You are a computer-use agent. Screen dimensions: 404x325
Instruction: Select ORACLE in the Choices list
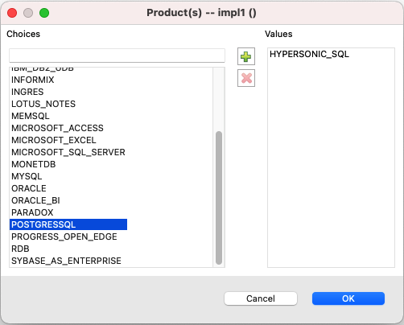pyautogui.click(x=29, y=188)
